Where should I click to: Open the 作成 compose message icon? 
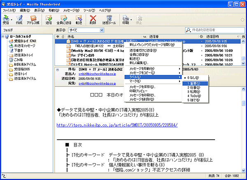click(19, 19)
